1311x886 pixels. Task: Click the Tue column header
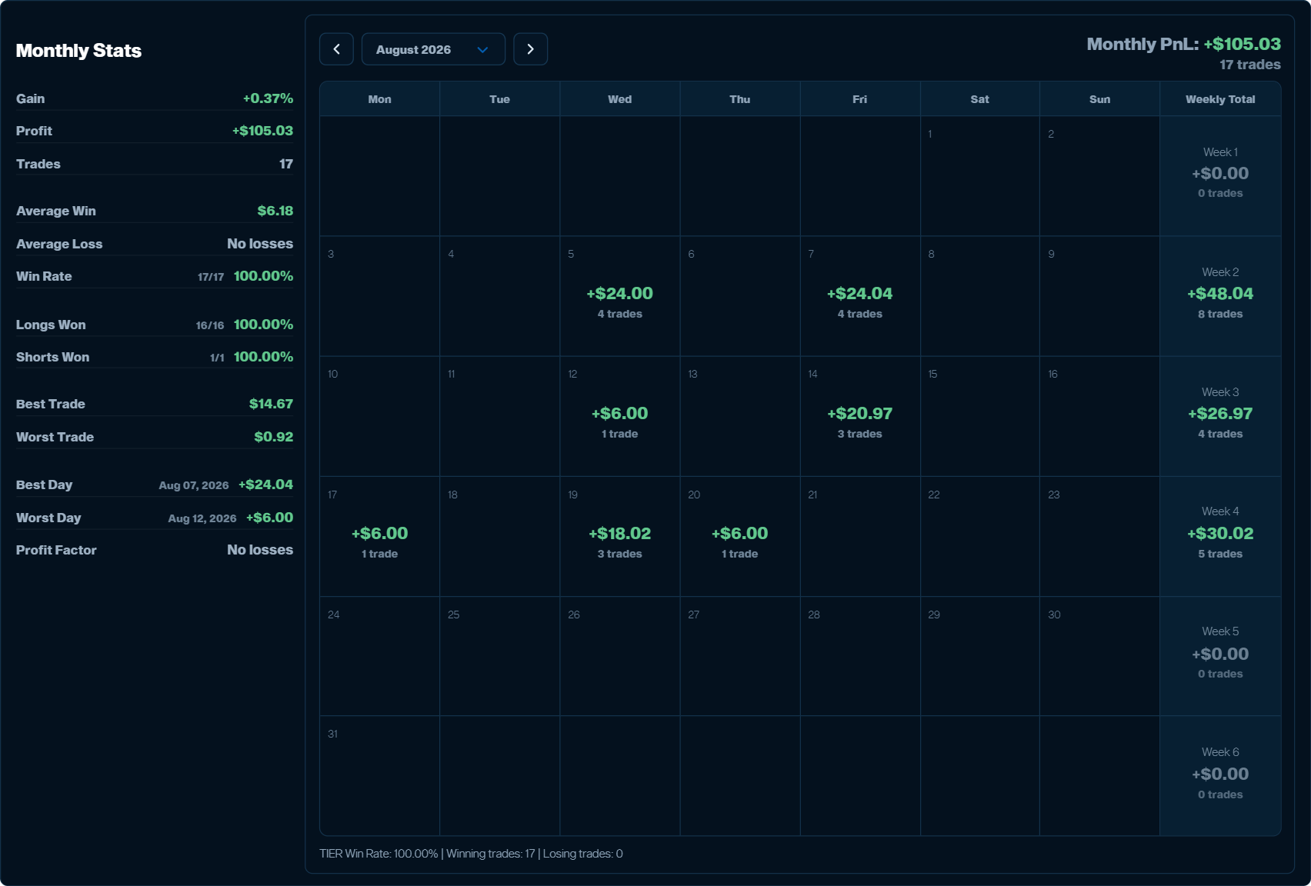click(x=499, y=99)
